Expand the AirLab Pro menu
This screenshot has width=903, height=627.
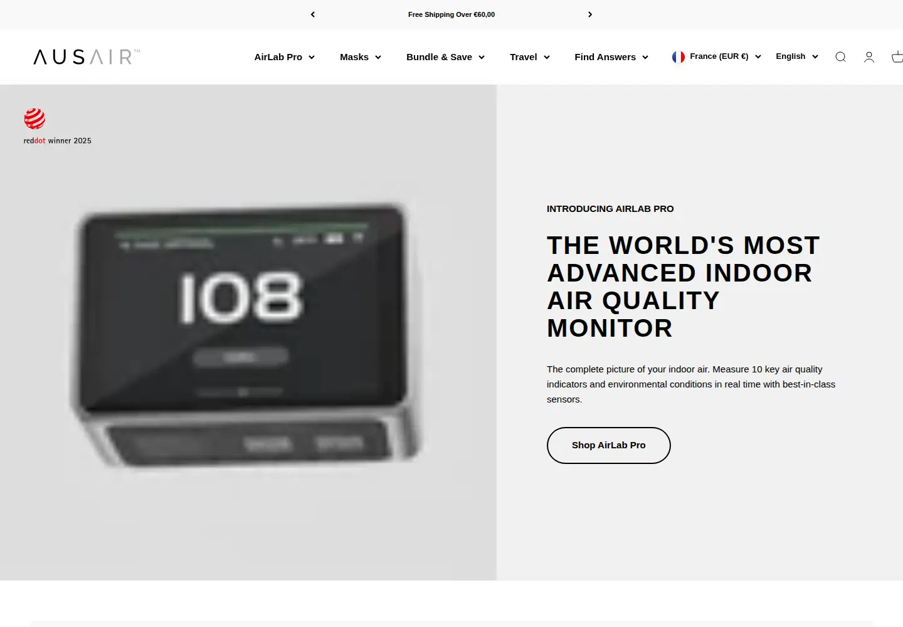285,57
